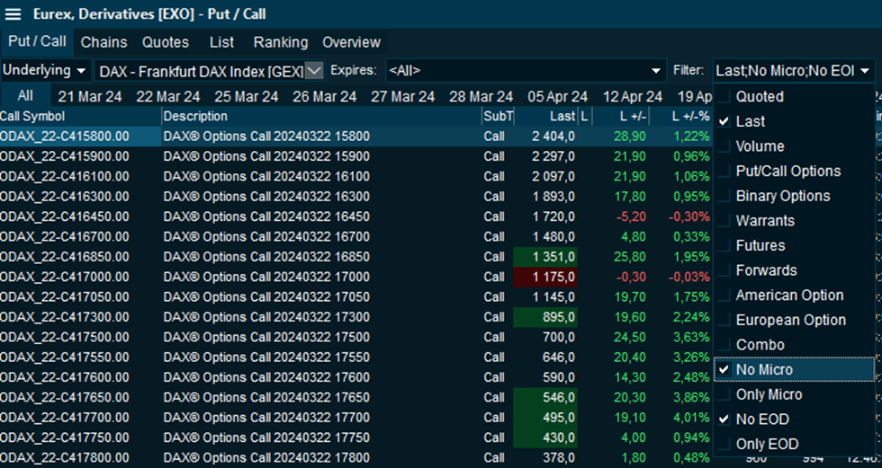The width and height of the screenshot is (882, 468).
Task: Check the Warrants filter option
Action: [724, 221]
